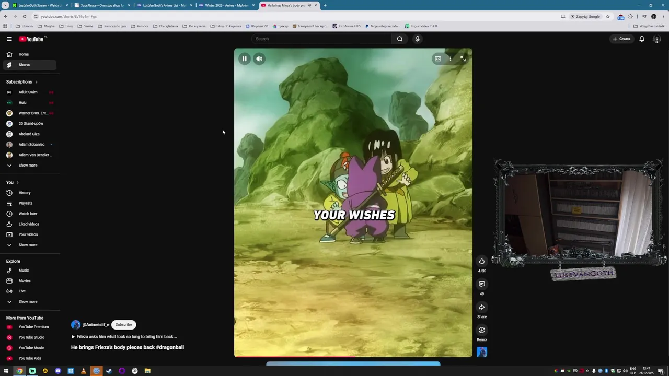Pause the Short video

pos(244,59)
